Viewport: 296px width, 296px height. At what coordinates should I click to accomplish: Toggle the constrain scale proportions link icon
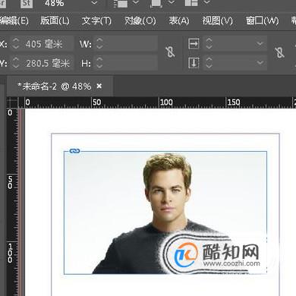[279, 52]
